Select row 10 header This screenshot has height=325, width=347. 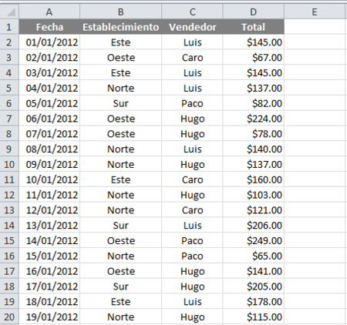point(9,164)
